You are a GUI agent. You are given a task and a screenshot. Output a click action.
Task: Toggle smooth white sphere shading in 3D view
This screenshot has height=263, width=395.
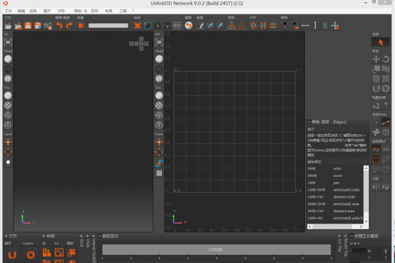pos(8,59)
